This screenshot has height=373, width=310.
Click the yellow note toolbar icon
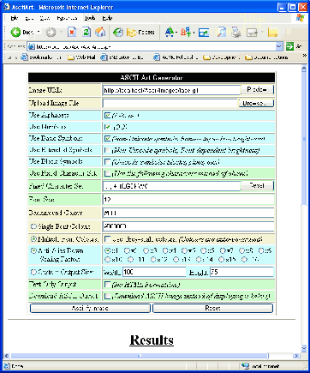(273, 33)
